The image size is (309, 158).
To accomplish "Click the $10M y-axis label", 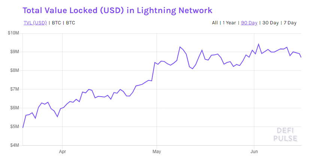I will tap(13, 33).
